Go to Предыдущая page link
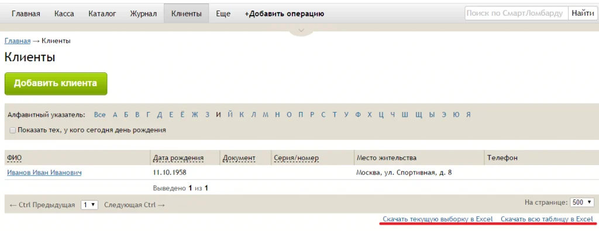The width and height of the screenshot is (599, 231). point(42,205)
